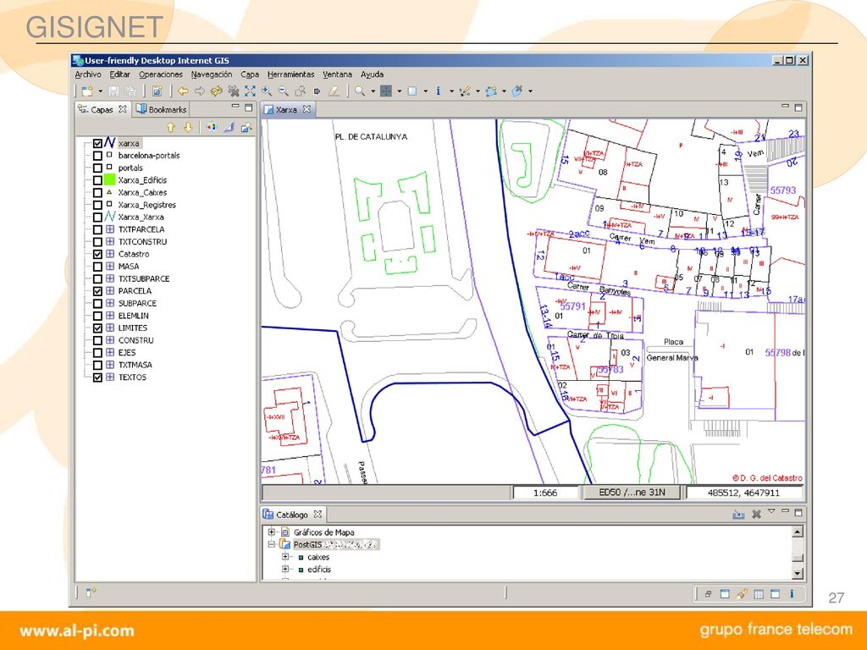Choose the Edit geometry tool icon
Image resolution: width=867 pixels, height=650 pixels.
coord(465,91)
